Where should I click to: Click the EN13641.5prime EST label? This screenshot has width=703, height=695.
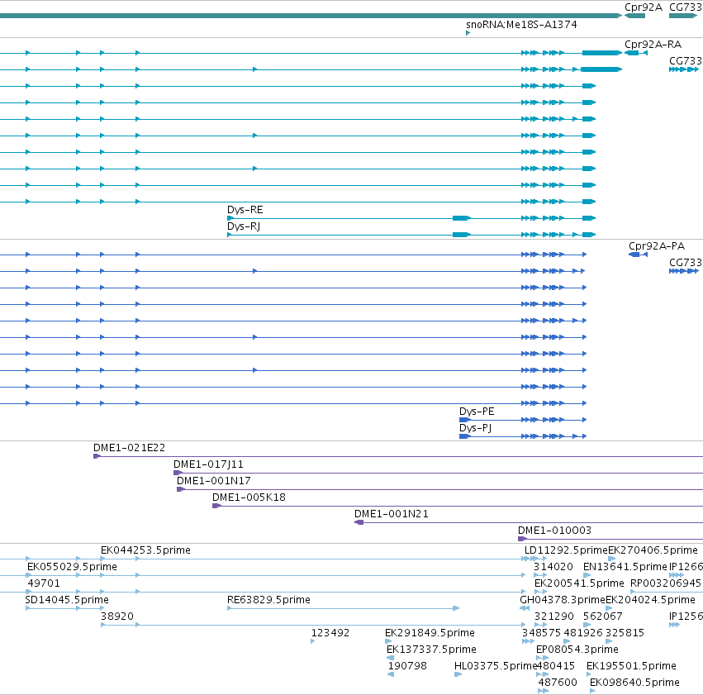pos(625,567)
